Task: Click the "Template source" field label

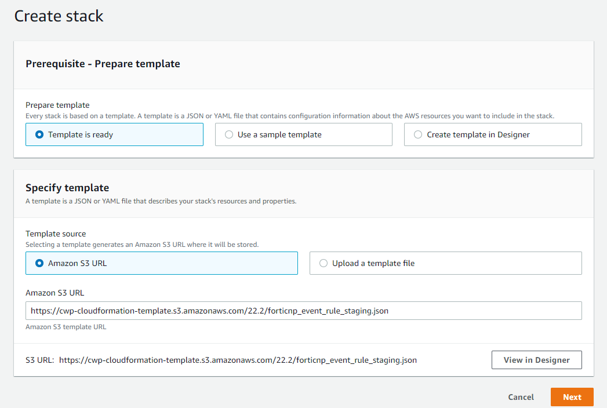Action: 56,234
